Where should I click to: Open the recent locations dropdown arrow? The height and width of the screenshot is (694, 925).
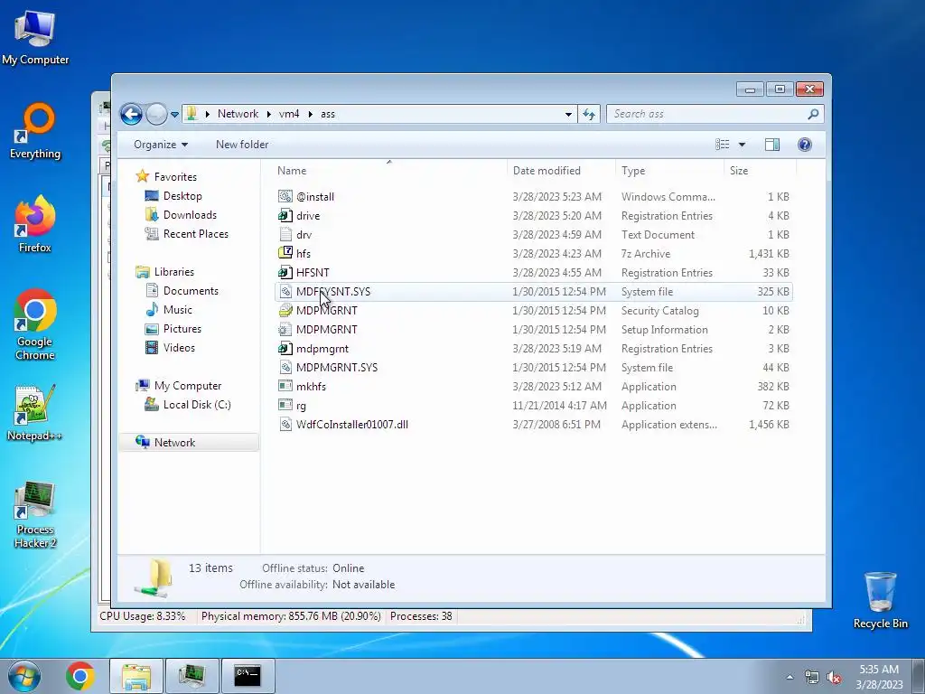tap(174, 115)
